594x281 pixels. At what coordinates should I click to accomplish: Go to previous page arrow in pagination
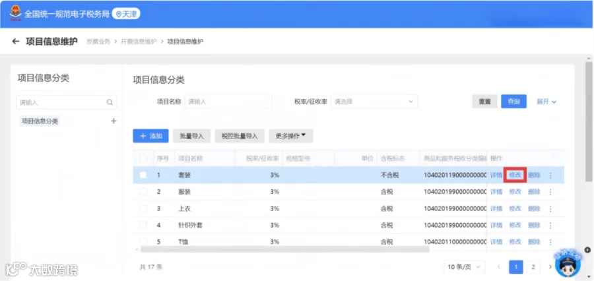[x=499, y=267]
